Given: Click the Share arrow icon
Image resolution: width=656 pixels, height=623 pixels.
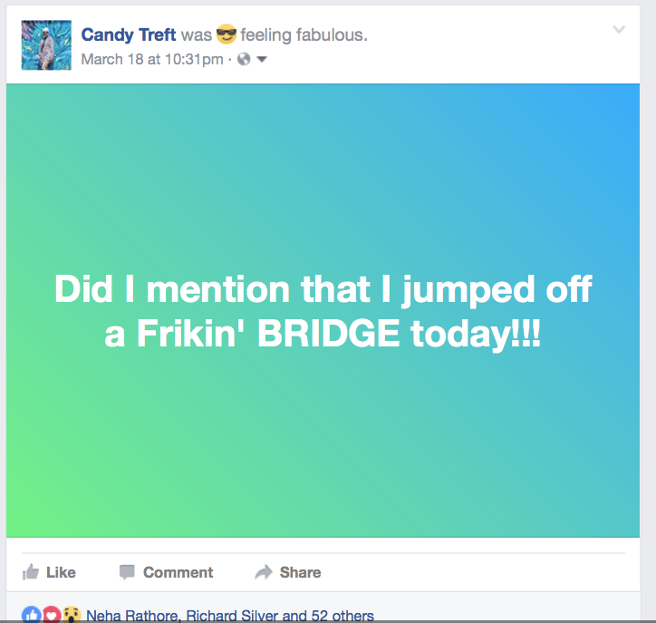Looking at the screenshot, I should point(264,572).
